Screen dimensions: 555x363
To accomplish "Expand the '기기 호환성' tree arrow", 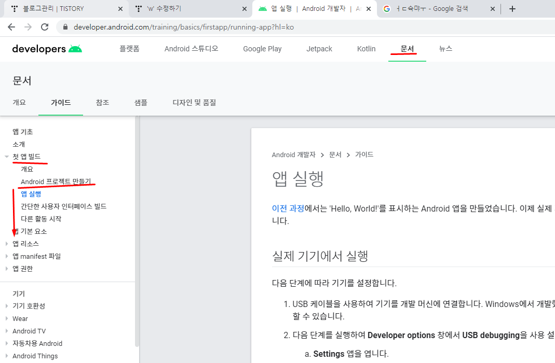I will click(x=6, y=306).
